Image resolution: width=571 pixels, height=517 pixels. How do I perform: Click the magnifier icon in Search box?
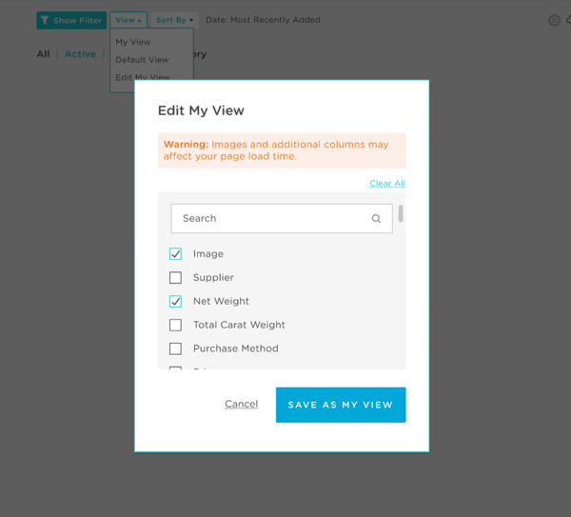pos(376,219)
